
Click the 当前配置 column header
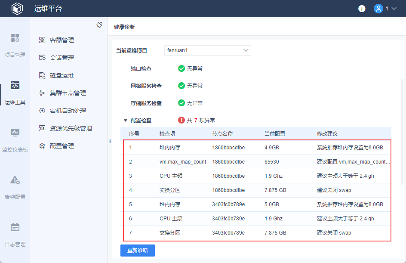click(x=275, y=134)
